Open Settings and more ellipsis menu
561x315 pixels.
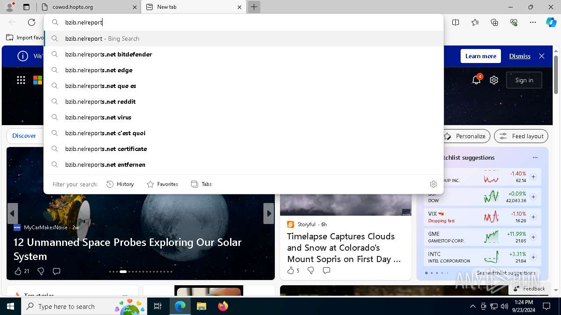click(x=533, y=22)
